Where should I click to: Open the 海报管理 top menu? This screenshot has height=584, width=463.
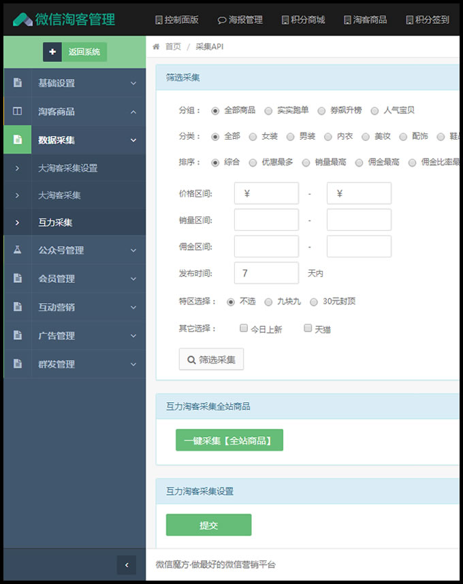point(240,20)
